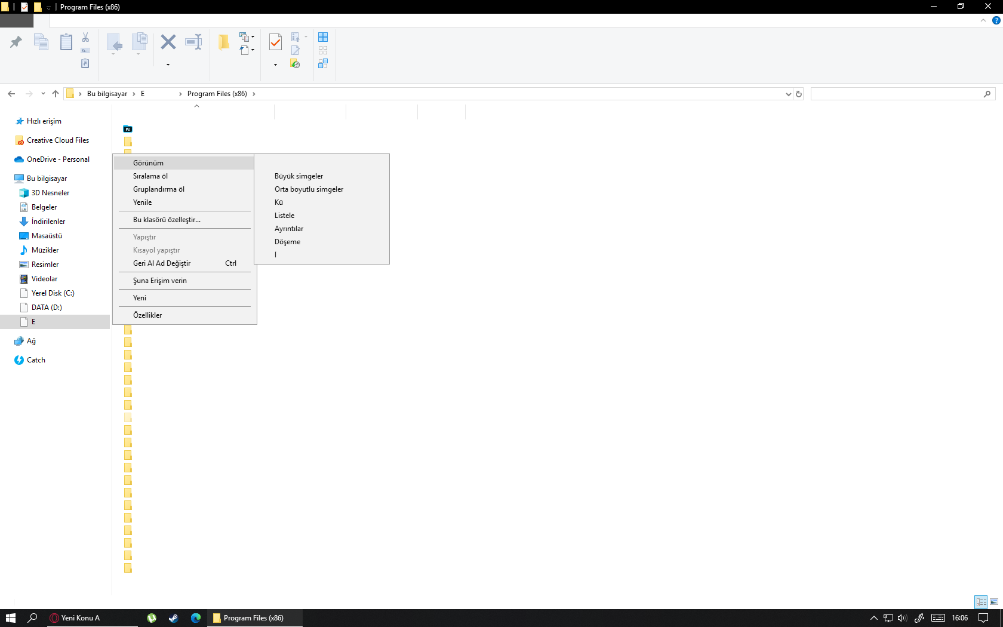Open the Delete options dropdown arrow
The width and height of the screenshot is (1003, 627).
coord(168,64)
